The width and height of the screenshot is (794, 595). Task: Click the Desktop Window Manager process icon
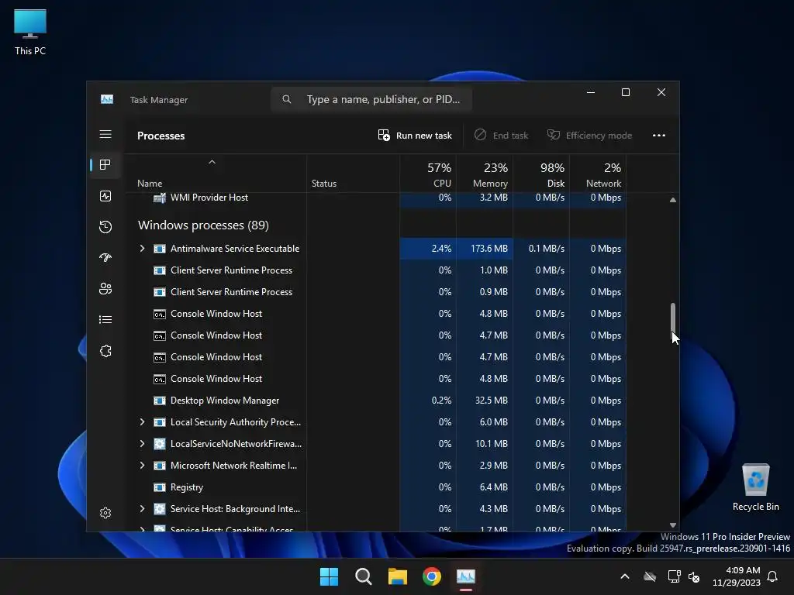point(160,401)
